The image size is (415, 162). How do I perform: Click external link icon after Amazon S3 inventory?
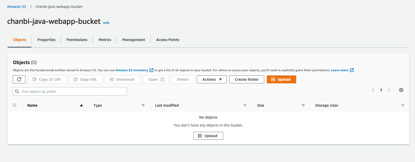[x=151, y=70]
